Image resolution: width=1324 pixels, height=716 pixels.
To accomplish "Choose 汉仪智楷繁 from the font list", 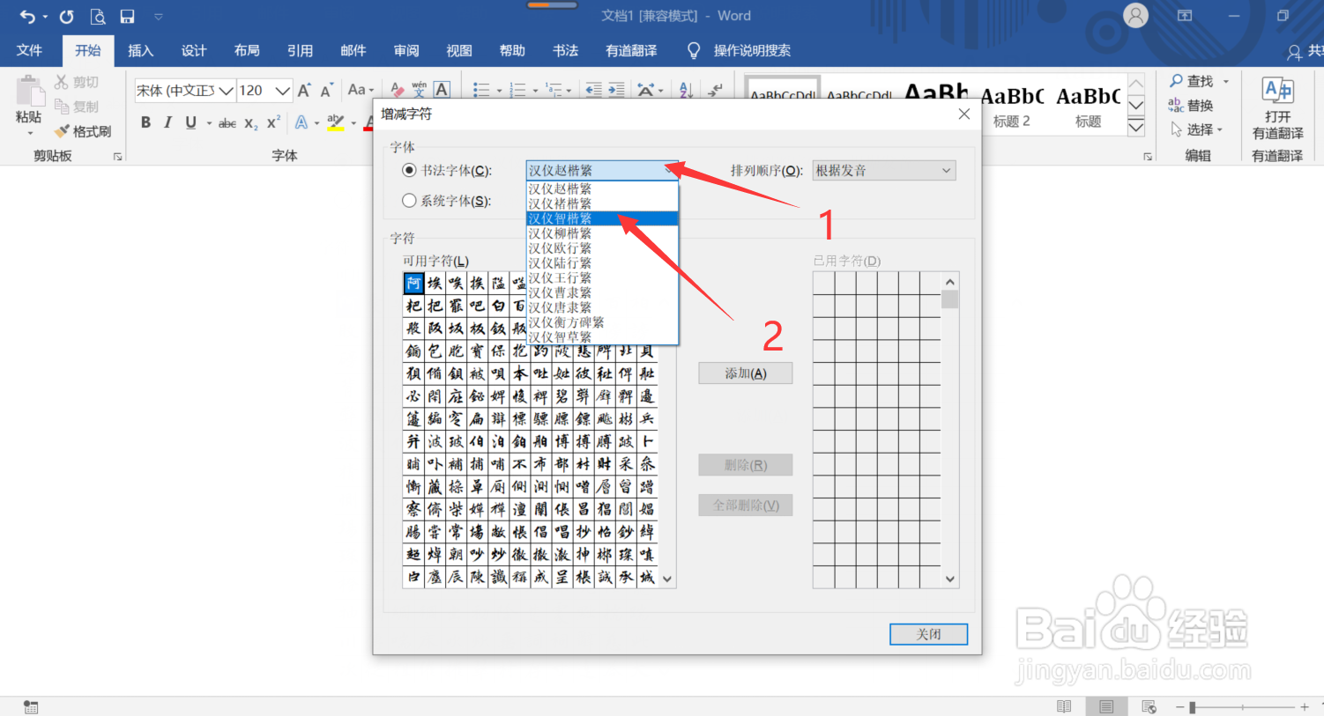I will [602, 218].
